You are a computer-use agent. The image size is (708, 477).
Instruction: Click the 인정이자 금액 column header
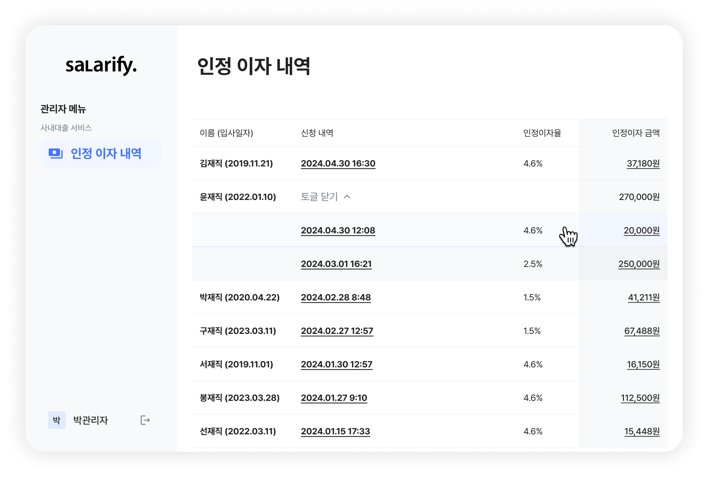pos(636,133)
